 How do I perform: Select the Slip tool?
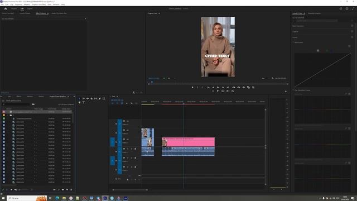[95, 99]
